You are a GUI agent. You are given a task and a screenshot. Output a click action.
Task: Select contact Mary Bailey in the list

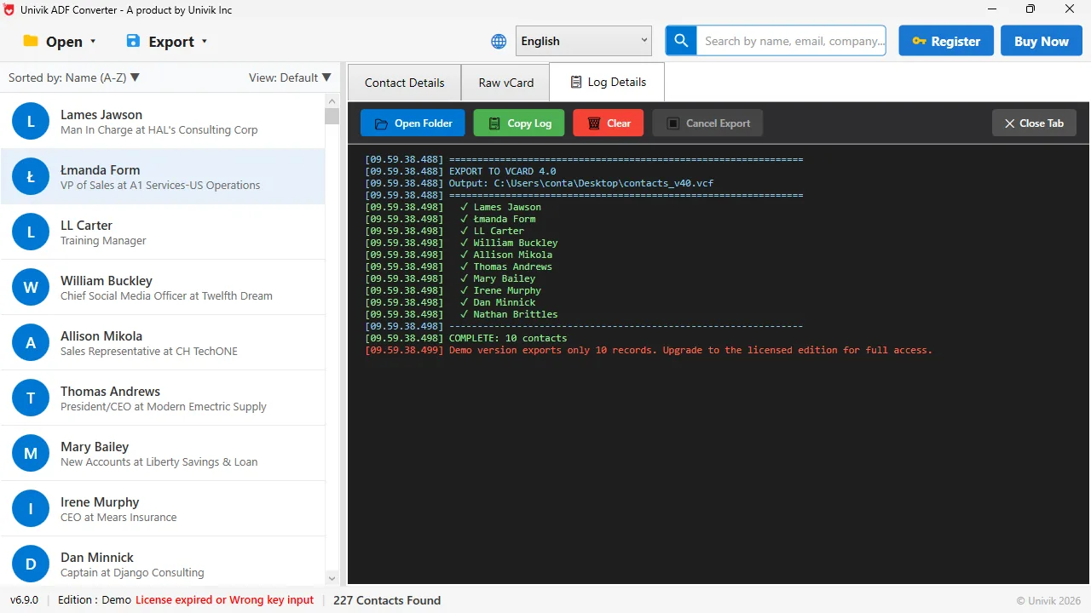click(162, 453)
